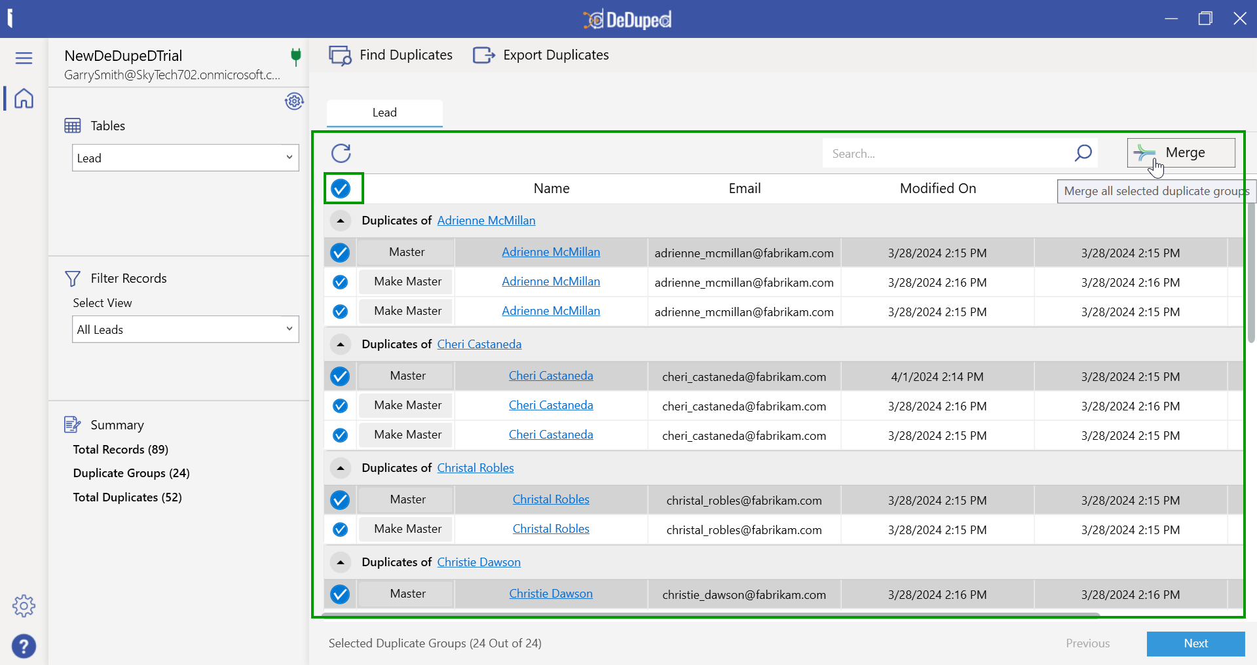Viewport: 1257px width, 665px height.
Task: Click the 4/1/2024 2:14 PM cell
Action: pos(937,377)
